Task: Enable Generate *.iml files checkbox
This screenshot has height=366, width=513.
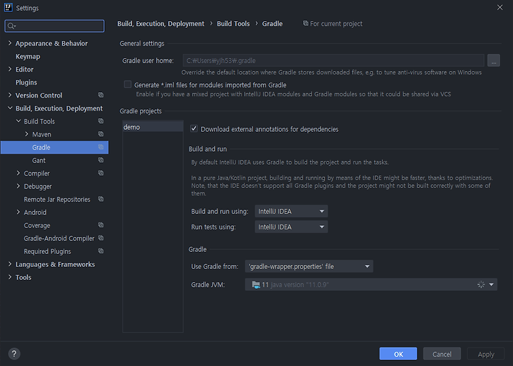Action: point(128,85)
